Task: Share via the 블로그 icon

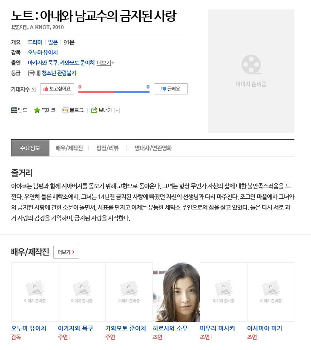Action: click(66, 110)
